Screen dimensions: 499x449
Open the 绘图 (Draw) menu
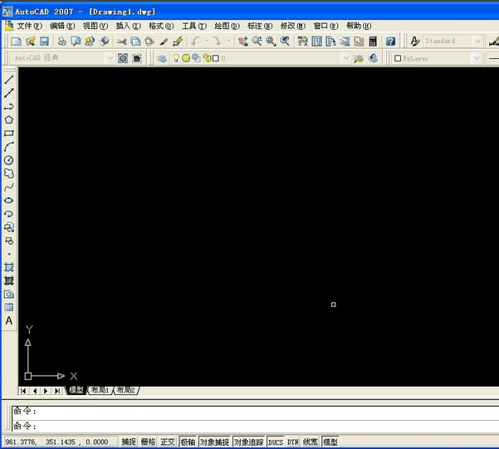point(227,26)
